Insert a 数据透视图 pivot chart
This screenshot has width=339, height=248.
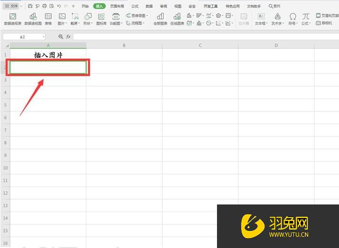click(x=33, y=19)
